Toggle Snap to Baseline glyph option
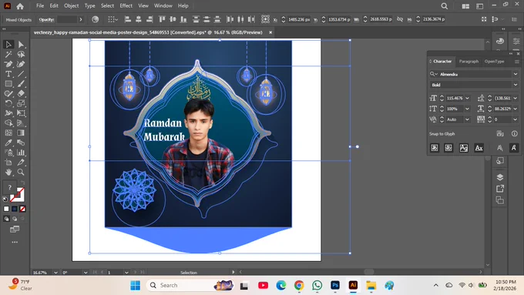524x295 pixels. point(435,148)
